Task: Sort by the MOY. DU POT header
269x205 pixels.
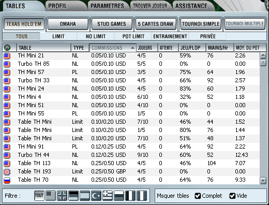Action: pos(250,48)
